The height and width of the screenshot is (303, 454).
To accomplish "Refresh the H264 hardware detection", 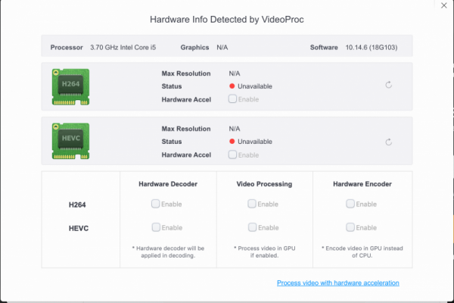I will (x=389, y=85).
